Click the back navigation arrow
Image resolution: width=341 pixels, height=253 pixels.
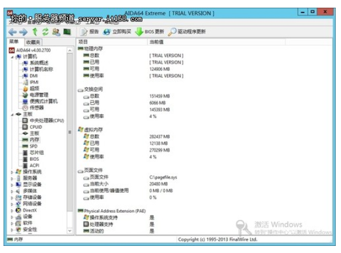[x=12, y=32]
